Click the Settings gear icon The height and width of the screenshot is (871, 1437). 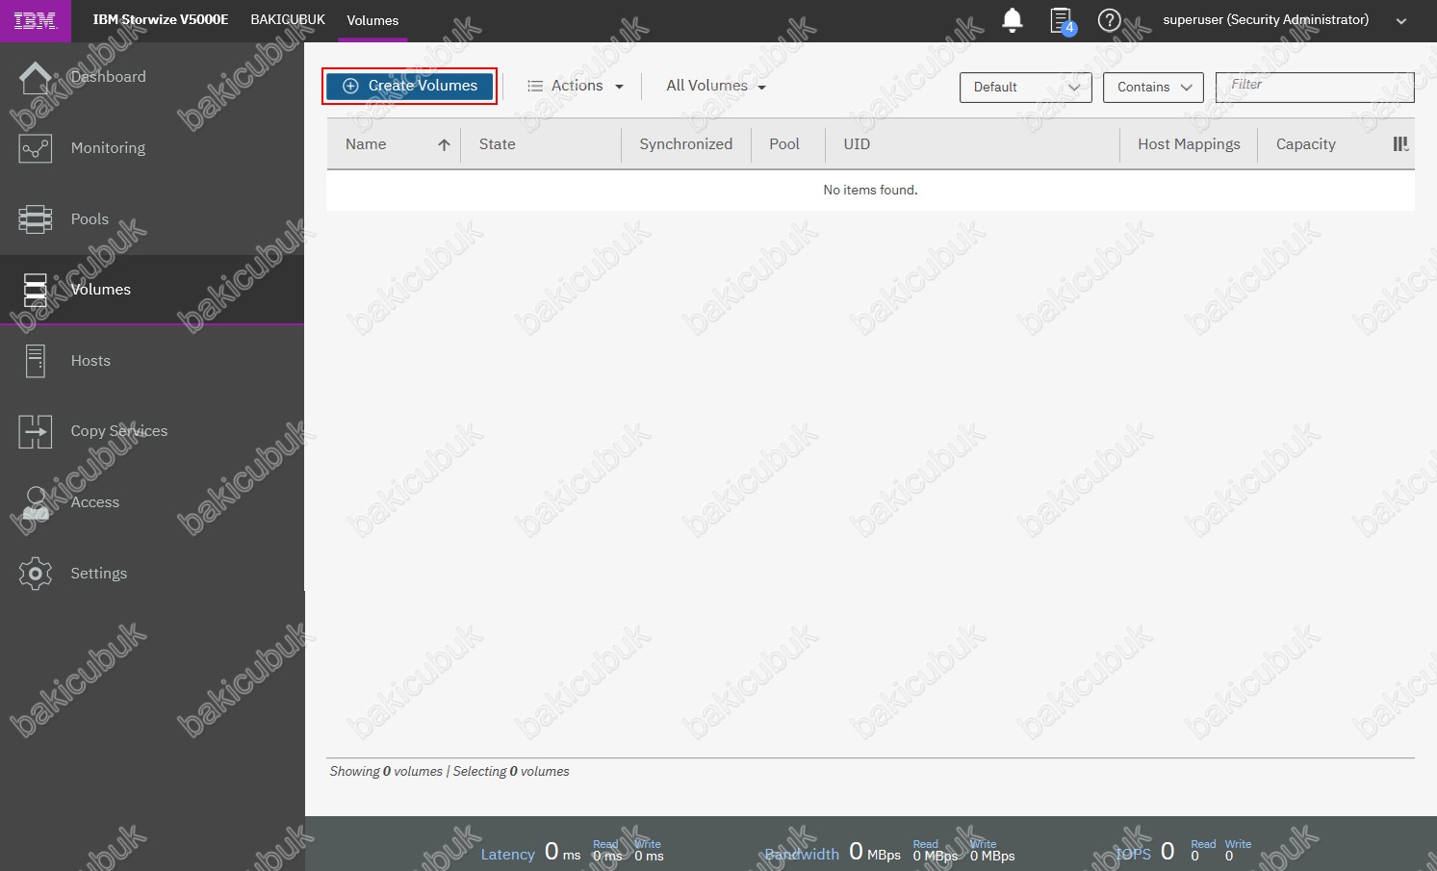tap(36, 574)
